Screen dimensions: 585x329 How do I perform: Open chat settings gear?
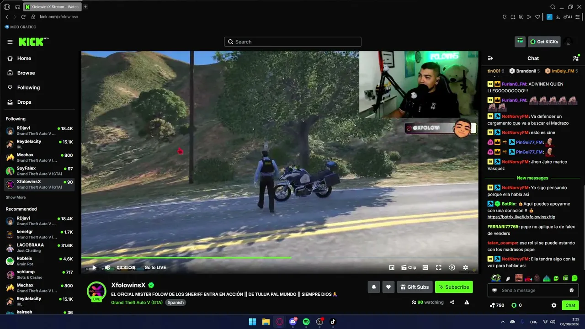click(554, 305)
